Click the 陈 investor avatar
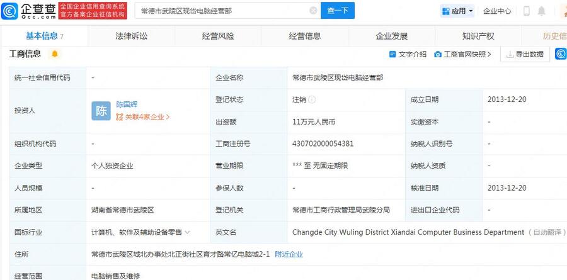 click(x=101, y=111)
